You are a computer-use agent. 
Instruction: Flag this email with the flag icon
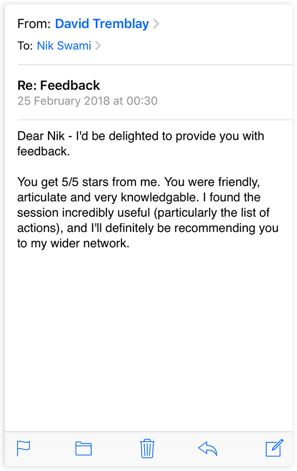pyautogui.click(x=23, y=448)
